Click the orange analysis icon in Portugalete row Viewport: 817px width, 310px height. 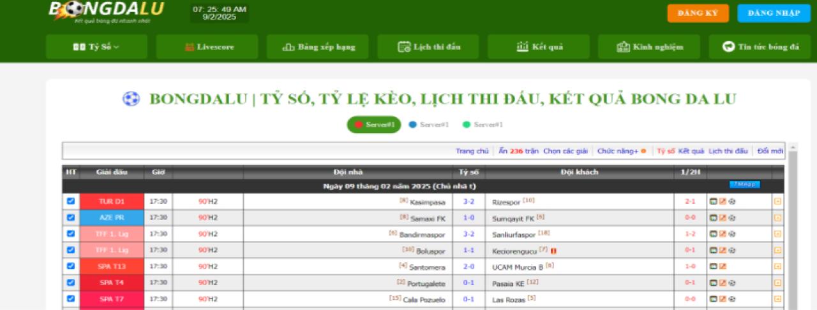click(723, 283)
